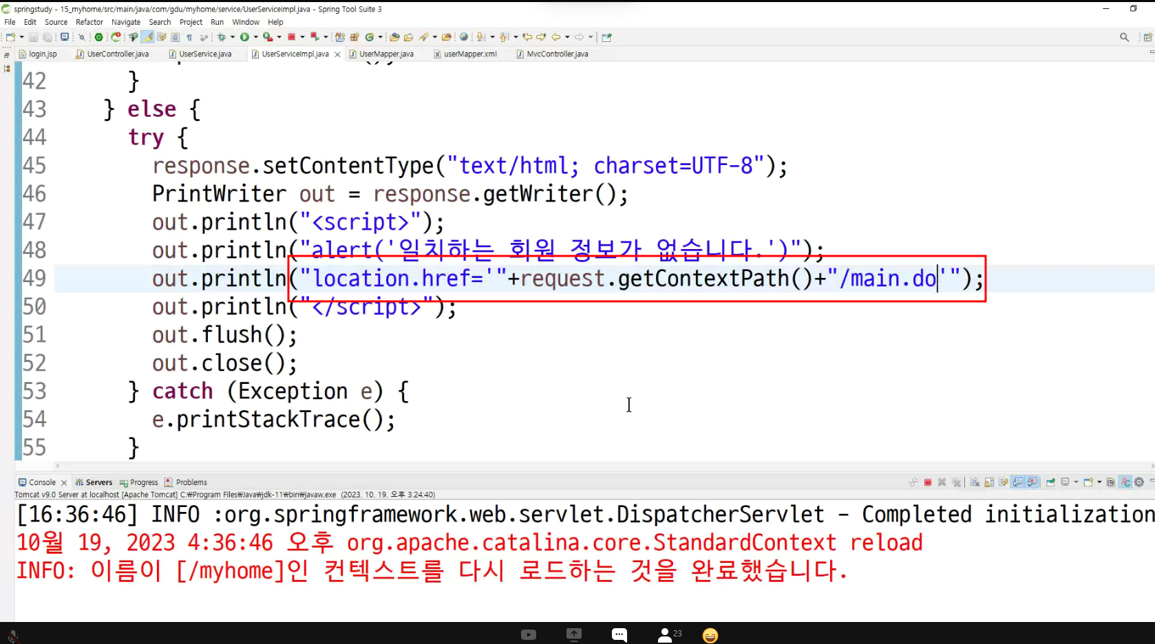Click the Open Console icon
Screen dimensions: 1155x644
click(1088, 482)
